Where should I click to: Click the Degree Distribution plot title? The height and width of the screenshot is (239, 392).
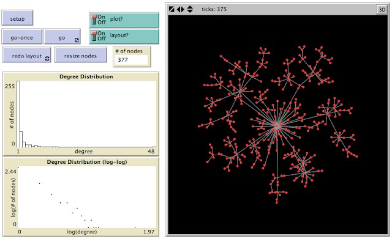(86, 76)
